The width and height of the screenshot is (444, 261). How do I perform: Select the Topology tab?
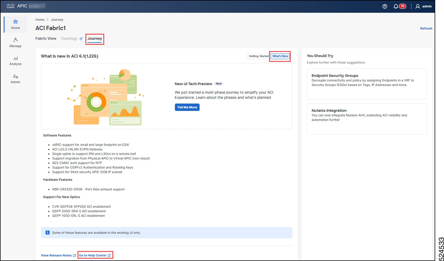[69, 39]
